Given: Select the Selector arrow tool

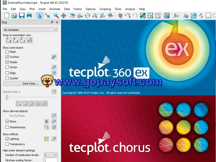Looking at the screenshot, I should click(40, 16).
